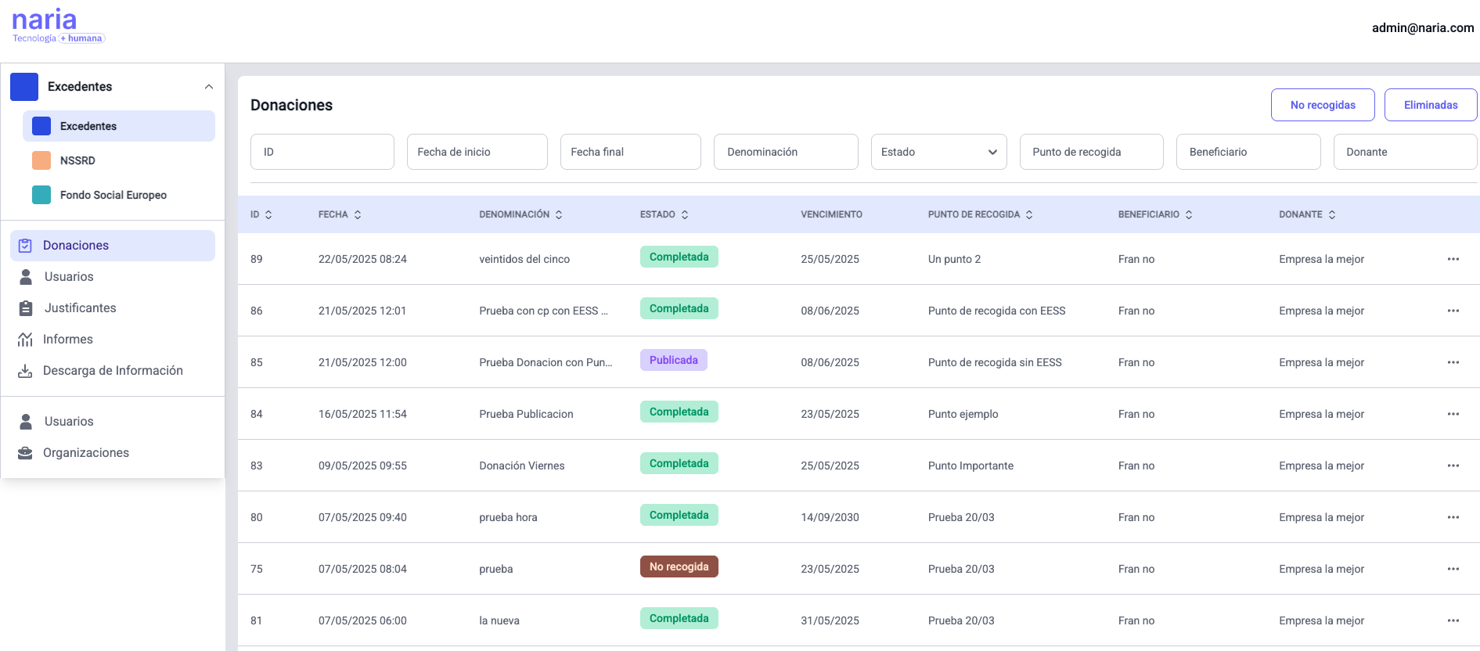Sort by the ESTADO column arrows
Image resolution: width=1480 pixels, height=651 pixels.
[x=685, y=214]
